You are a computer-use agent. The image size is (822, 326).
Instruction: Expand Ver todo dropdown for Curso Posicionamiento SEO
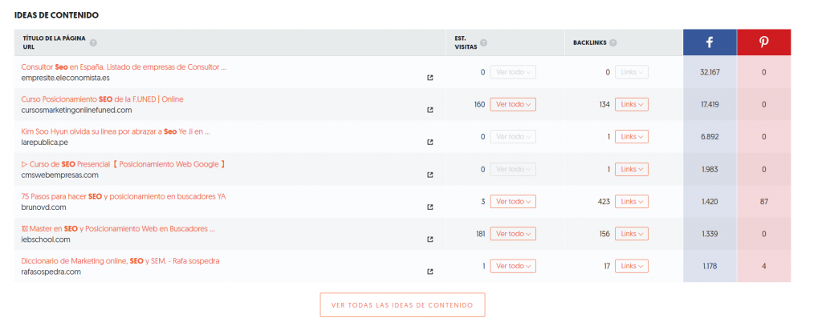coord(513,105)
